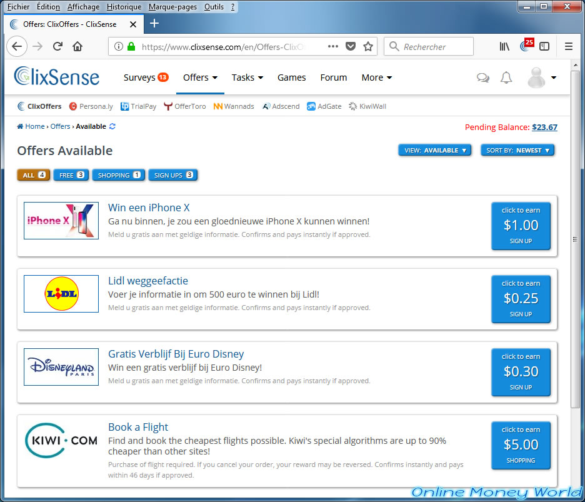
Task: Refresh the available offers list
Action: [112, 126]
